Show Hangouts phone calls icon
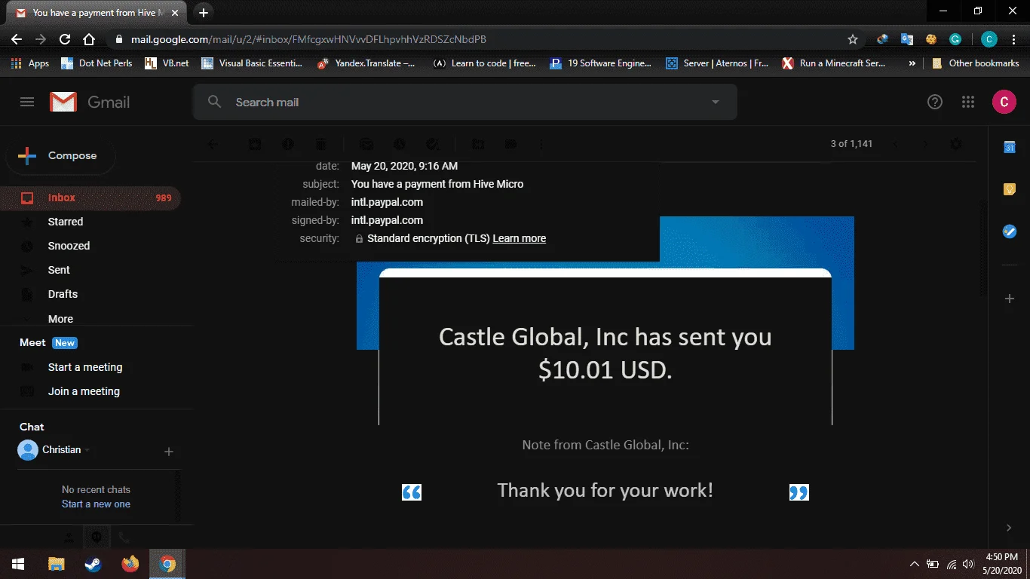1030x579 pixels. point(124,537)
